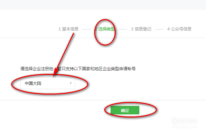Screen dimensions: 206x137
Task: Click the connector line between steps 1 and 2
Action: (87, 29)
